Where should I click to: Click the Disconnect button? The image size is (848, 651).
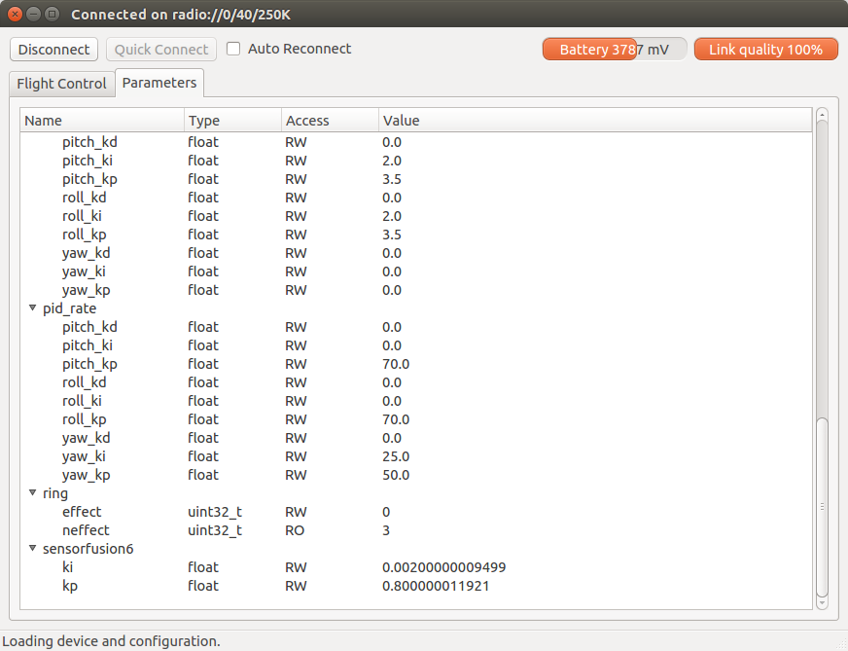click(x=53, y=50)
